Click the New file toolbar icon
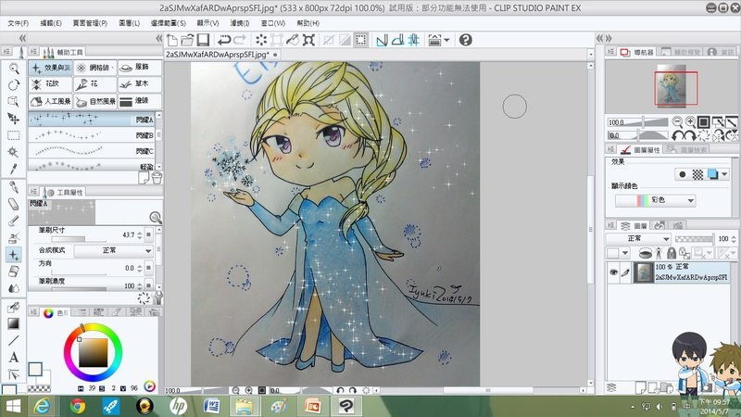Image resolution: width=741 pixels, height=417 pixels. (x=172, y=40)
